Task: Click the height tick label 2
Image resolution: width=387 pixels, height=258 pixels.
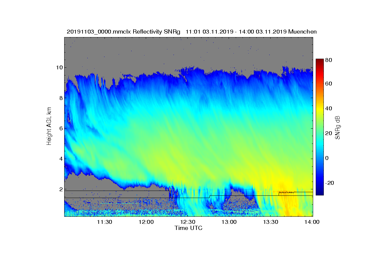Action: [x=61, y=189]
